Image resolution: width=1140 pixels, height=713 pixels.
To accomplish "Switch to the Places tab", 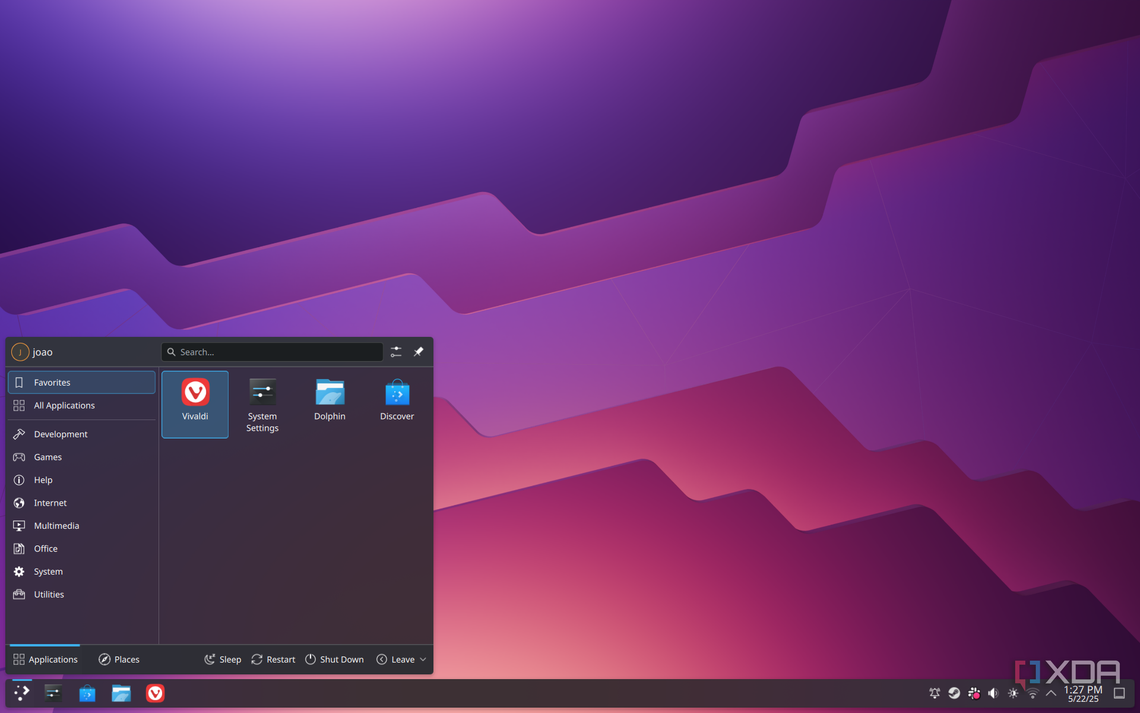I will point(119,660).
